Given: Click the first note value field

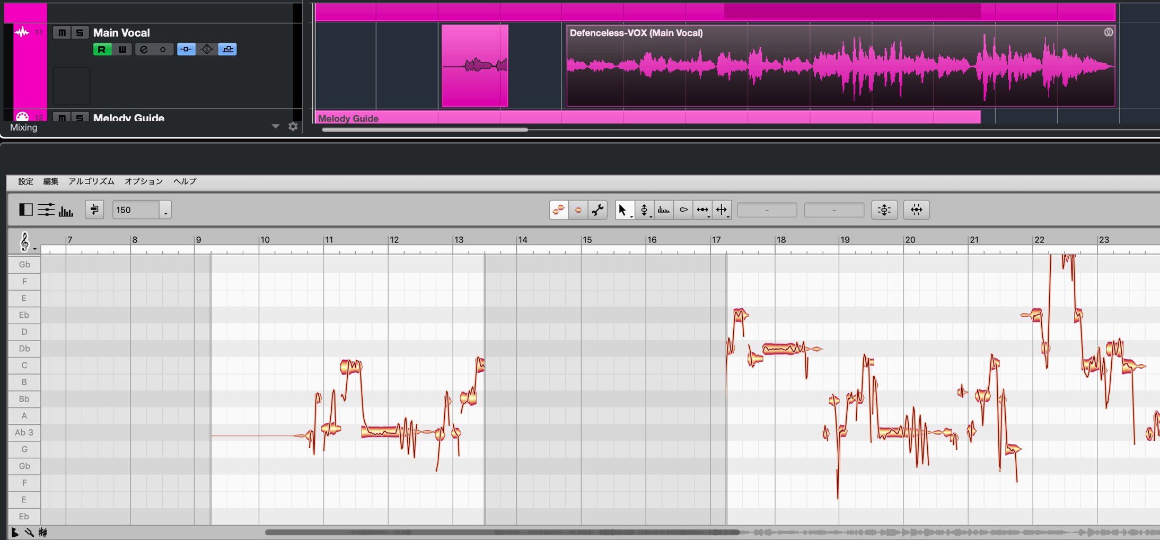Looking at the screenshot, I should pos(767,210).
